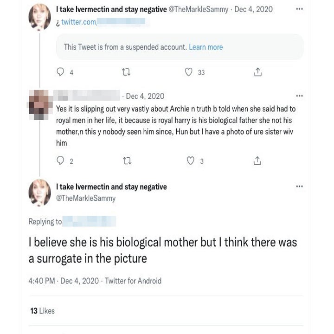
Task: Reply to the blurred user's Archie tweet
Action: pyautogui.click(x=60, y=161)
